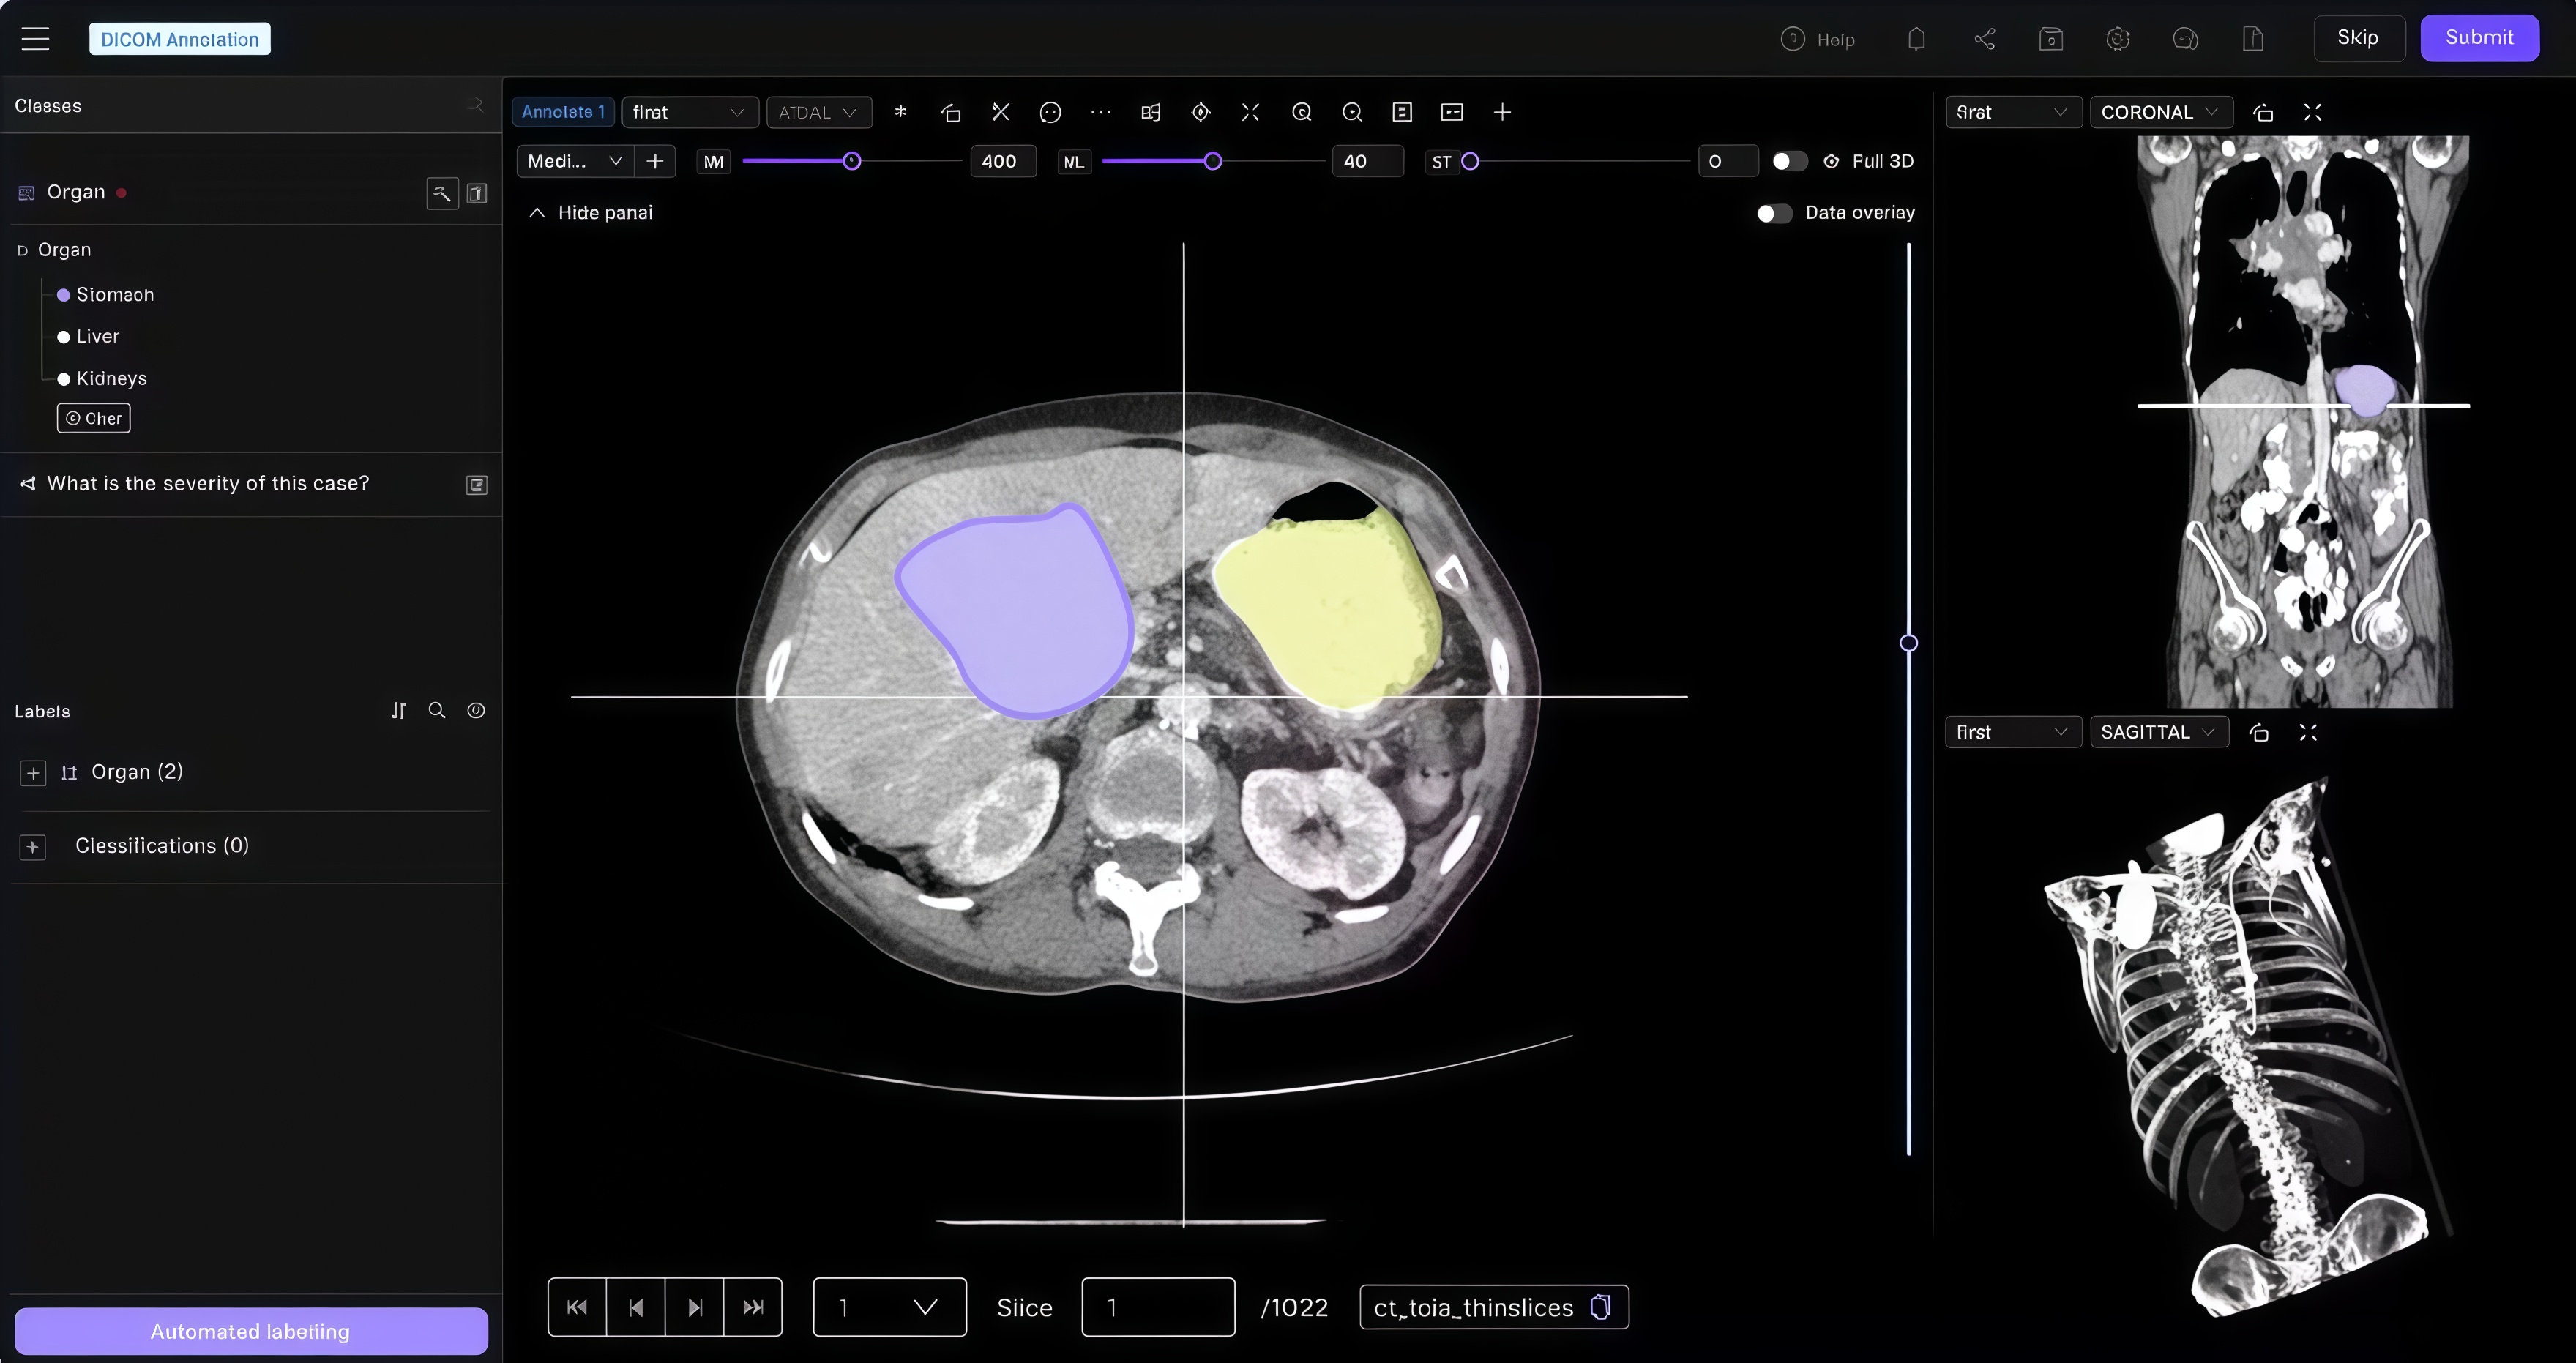
Task: Click the crossed-lines tool in the annotation toolbar
Action: point(1000,112)
